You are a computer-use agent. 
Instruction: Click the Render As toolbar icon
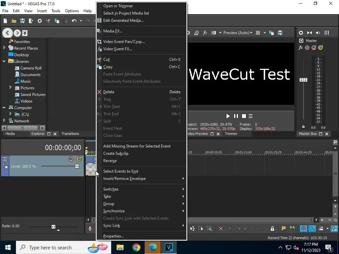[x=31, y=21]
